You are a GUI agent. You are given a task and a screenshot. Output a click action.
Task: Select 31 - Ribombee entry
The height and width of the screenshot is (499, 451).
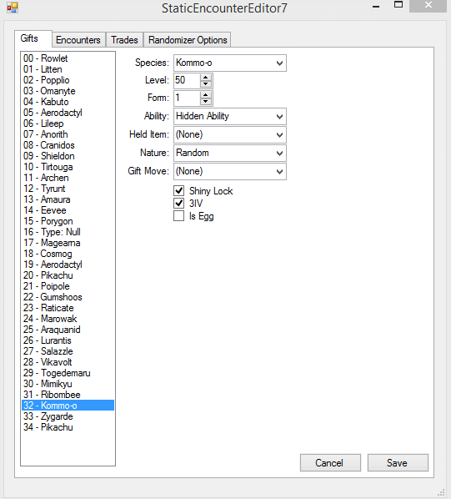pos(68,395)
